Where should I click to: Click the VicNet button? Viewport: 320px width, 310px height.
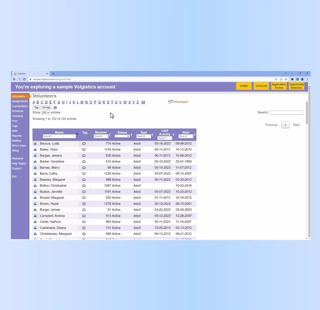pyautogui.click(x=244, y=86)
